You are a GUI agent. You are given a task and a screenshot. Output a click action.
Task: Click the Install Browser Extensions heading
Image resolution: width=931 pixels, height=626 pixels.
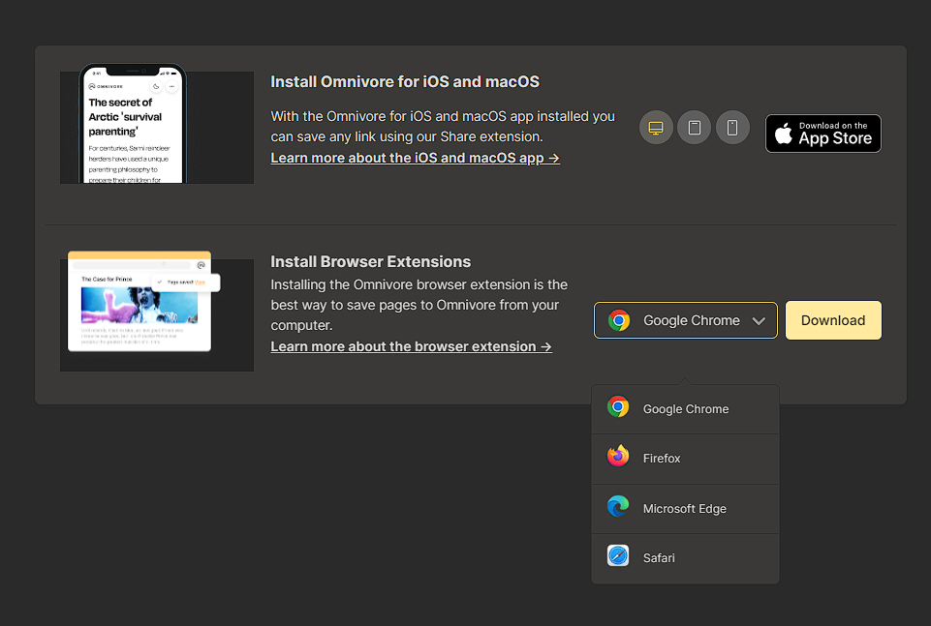[x=370, y=261]
